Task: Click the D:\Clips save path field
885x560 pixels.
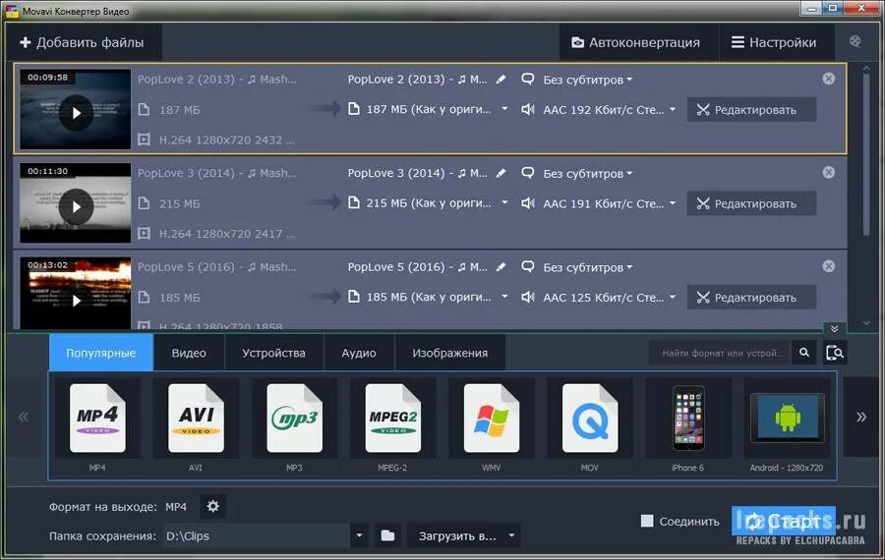Action: click(257, 535)
